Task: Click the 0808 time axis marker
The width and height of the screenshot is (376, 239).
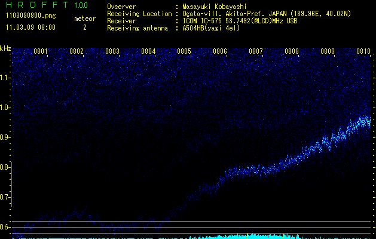Action: pos(292,51)
